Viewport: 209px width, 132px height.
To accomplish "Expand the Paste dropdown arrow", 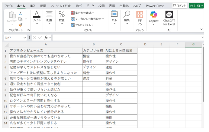I will click(12, 24).
